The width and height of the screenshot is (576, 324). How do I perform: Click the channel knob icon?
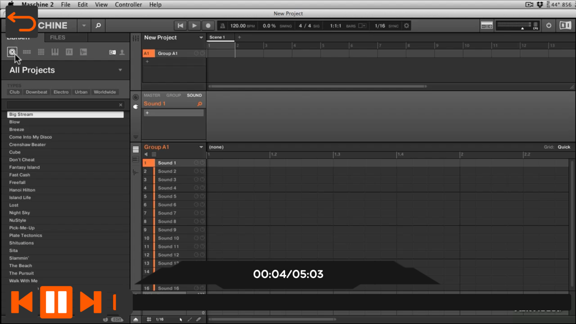coord(135,97)
